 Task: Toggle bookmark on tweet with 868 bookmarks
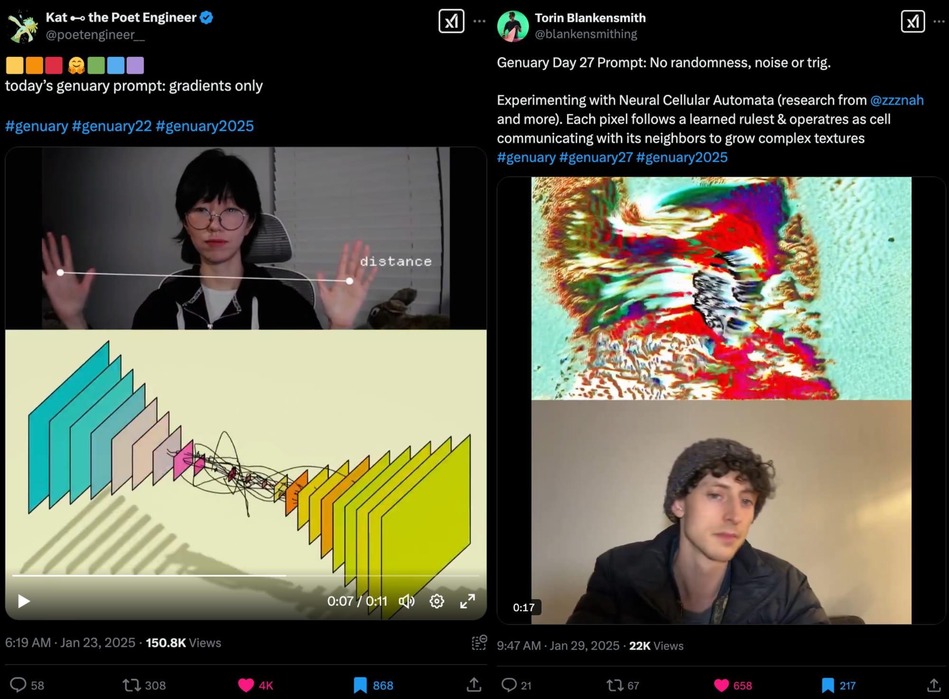pos(360,685)
